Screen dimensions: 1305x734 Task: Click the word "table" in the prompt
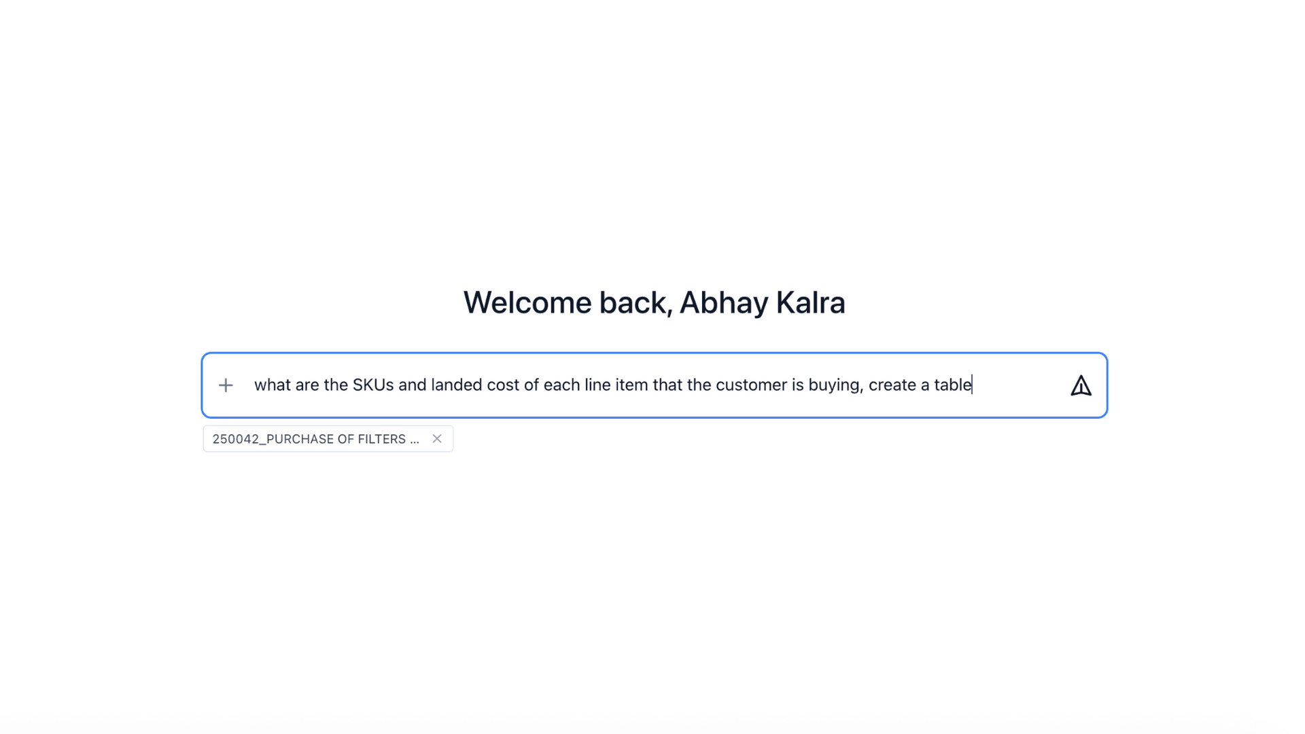coord(952,385)
